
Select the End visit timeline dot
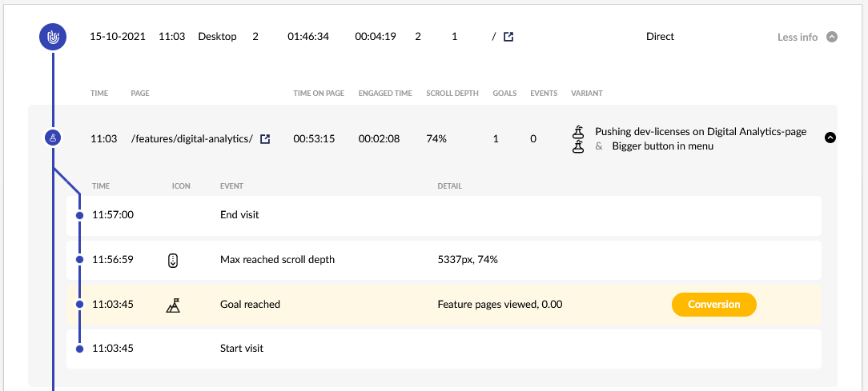(x=80, y=215)
